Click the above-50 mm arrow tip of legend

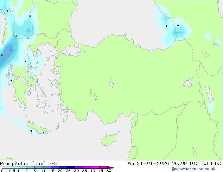[x=111, y=167]
